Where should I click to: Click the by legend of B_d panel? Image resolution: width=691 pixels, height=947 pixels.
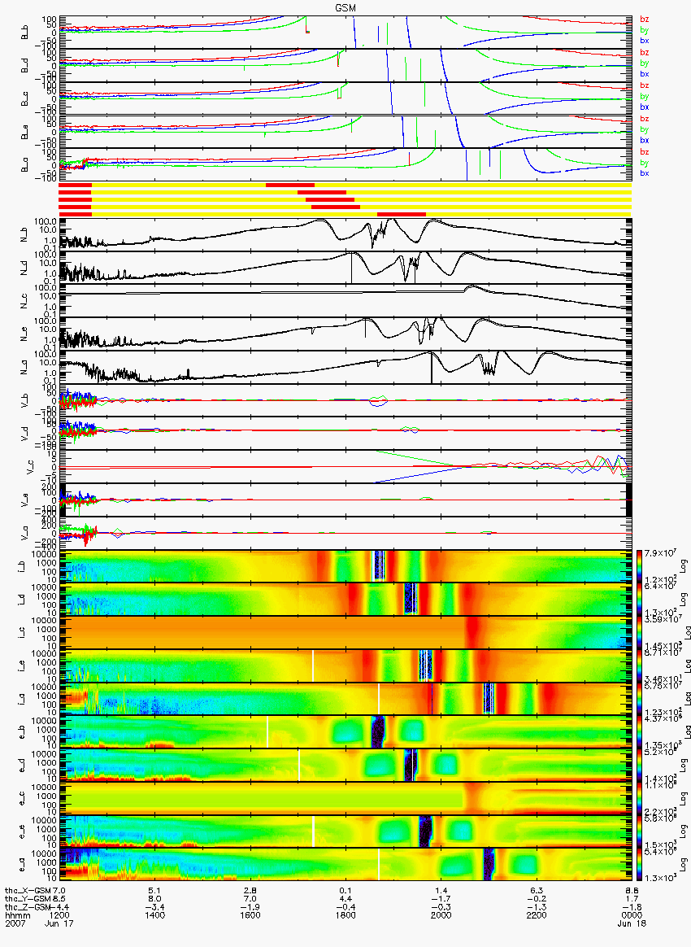(645, 63)
